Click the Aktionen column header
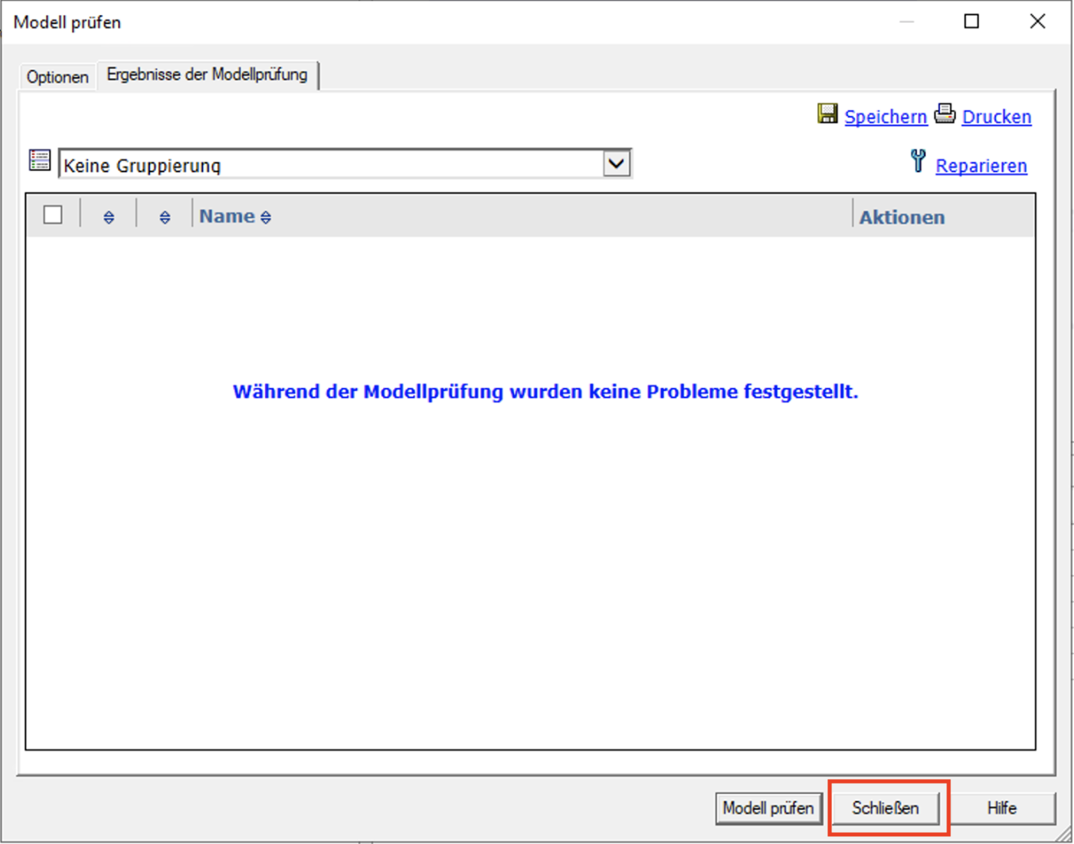This screenshot has height=844, width=1074. (x=902, y=217)
